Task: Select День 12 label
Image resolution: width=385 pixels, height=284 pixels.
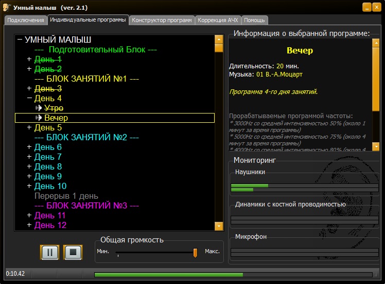Action: pos(50,225)
